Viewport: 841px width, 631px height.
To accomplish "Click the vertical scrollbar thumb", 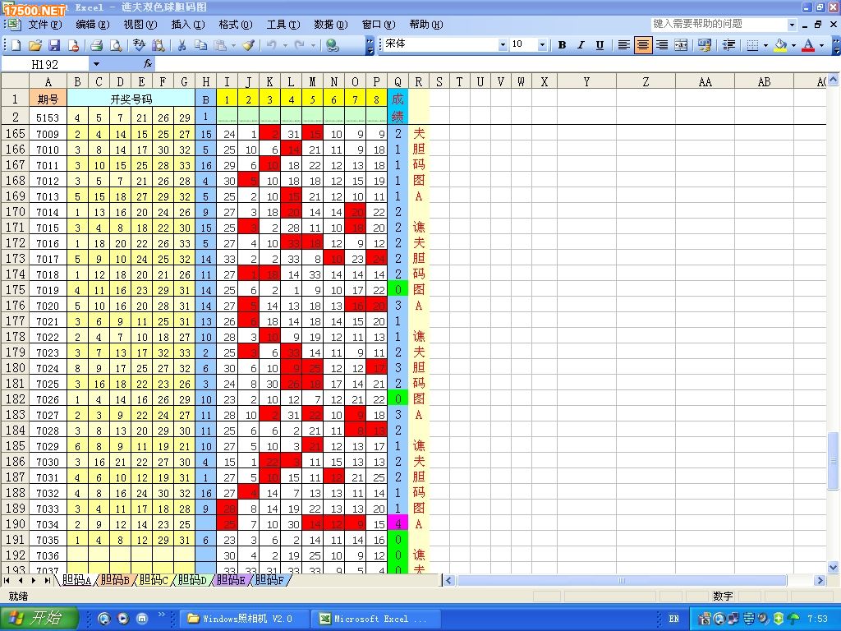I will point(833,460).
